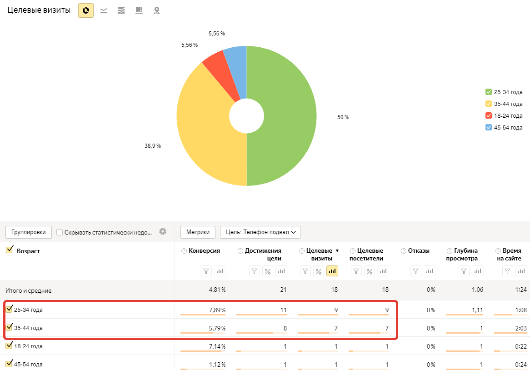Toggle legend checkbox 45-54 года
530x370 pixels.
[489, 127]
